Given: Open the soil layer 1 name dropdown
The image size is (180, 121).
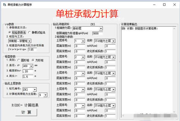Looking at the screenshot, I should point(113,41).
